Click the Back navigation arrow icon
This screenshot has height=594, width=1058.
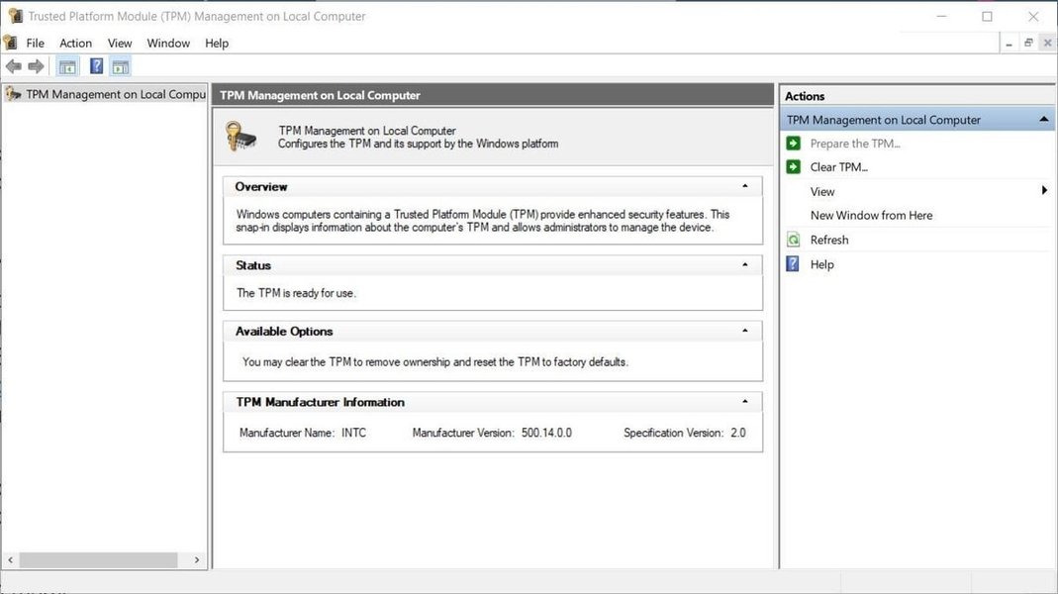click(13, 65)
